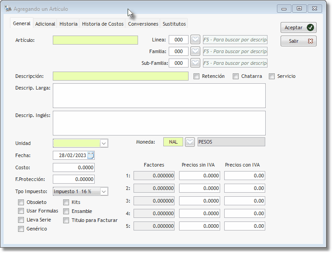Click the Familia description search field

235,51
